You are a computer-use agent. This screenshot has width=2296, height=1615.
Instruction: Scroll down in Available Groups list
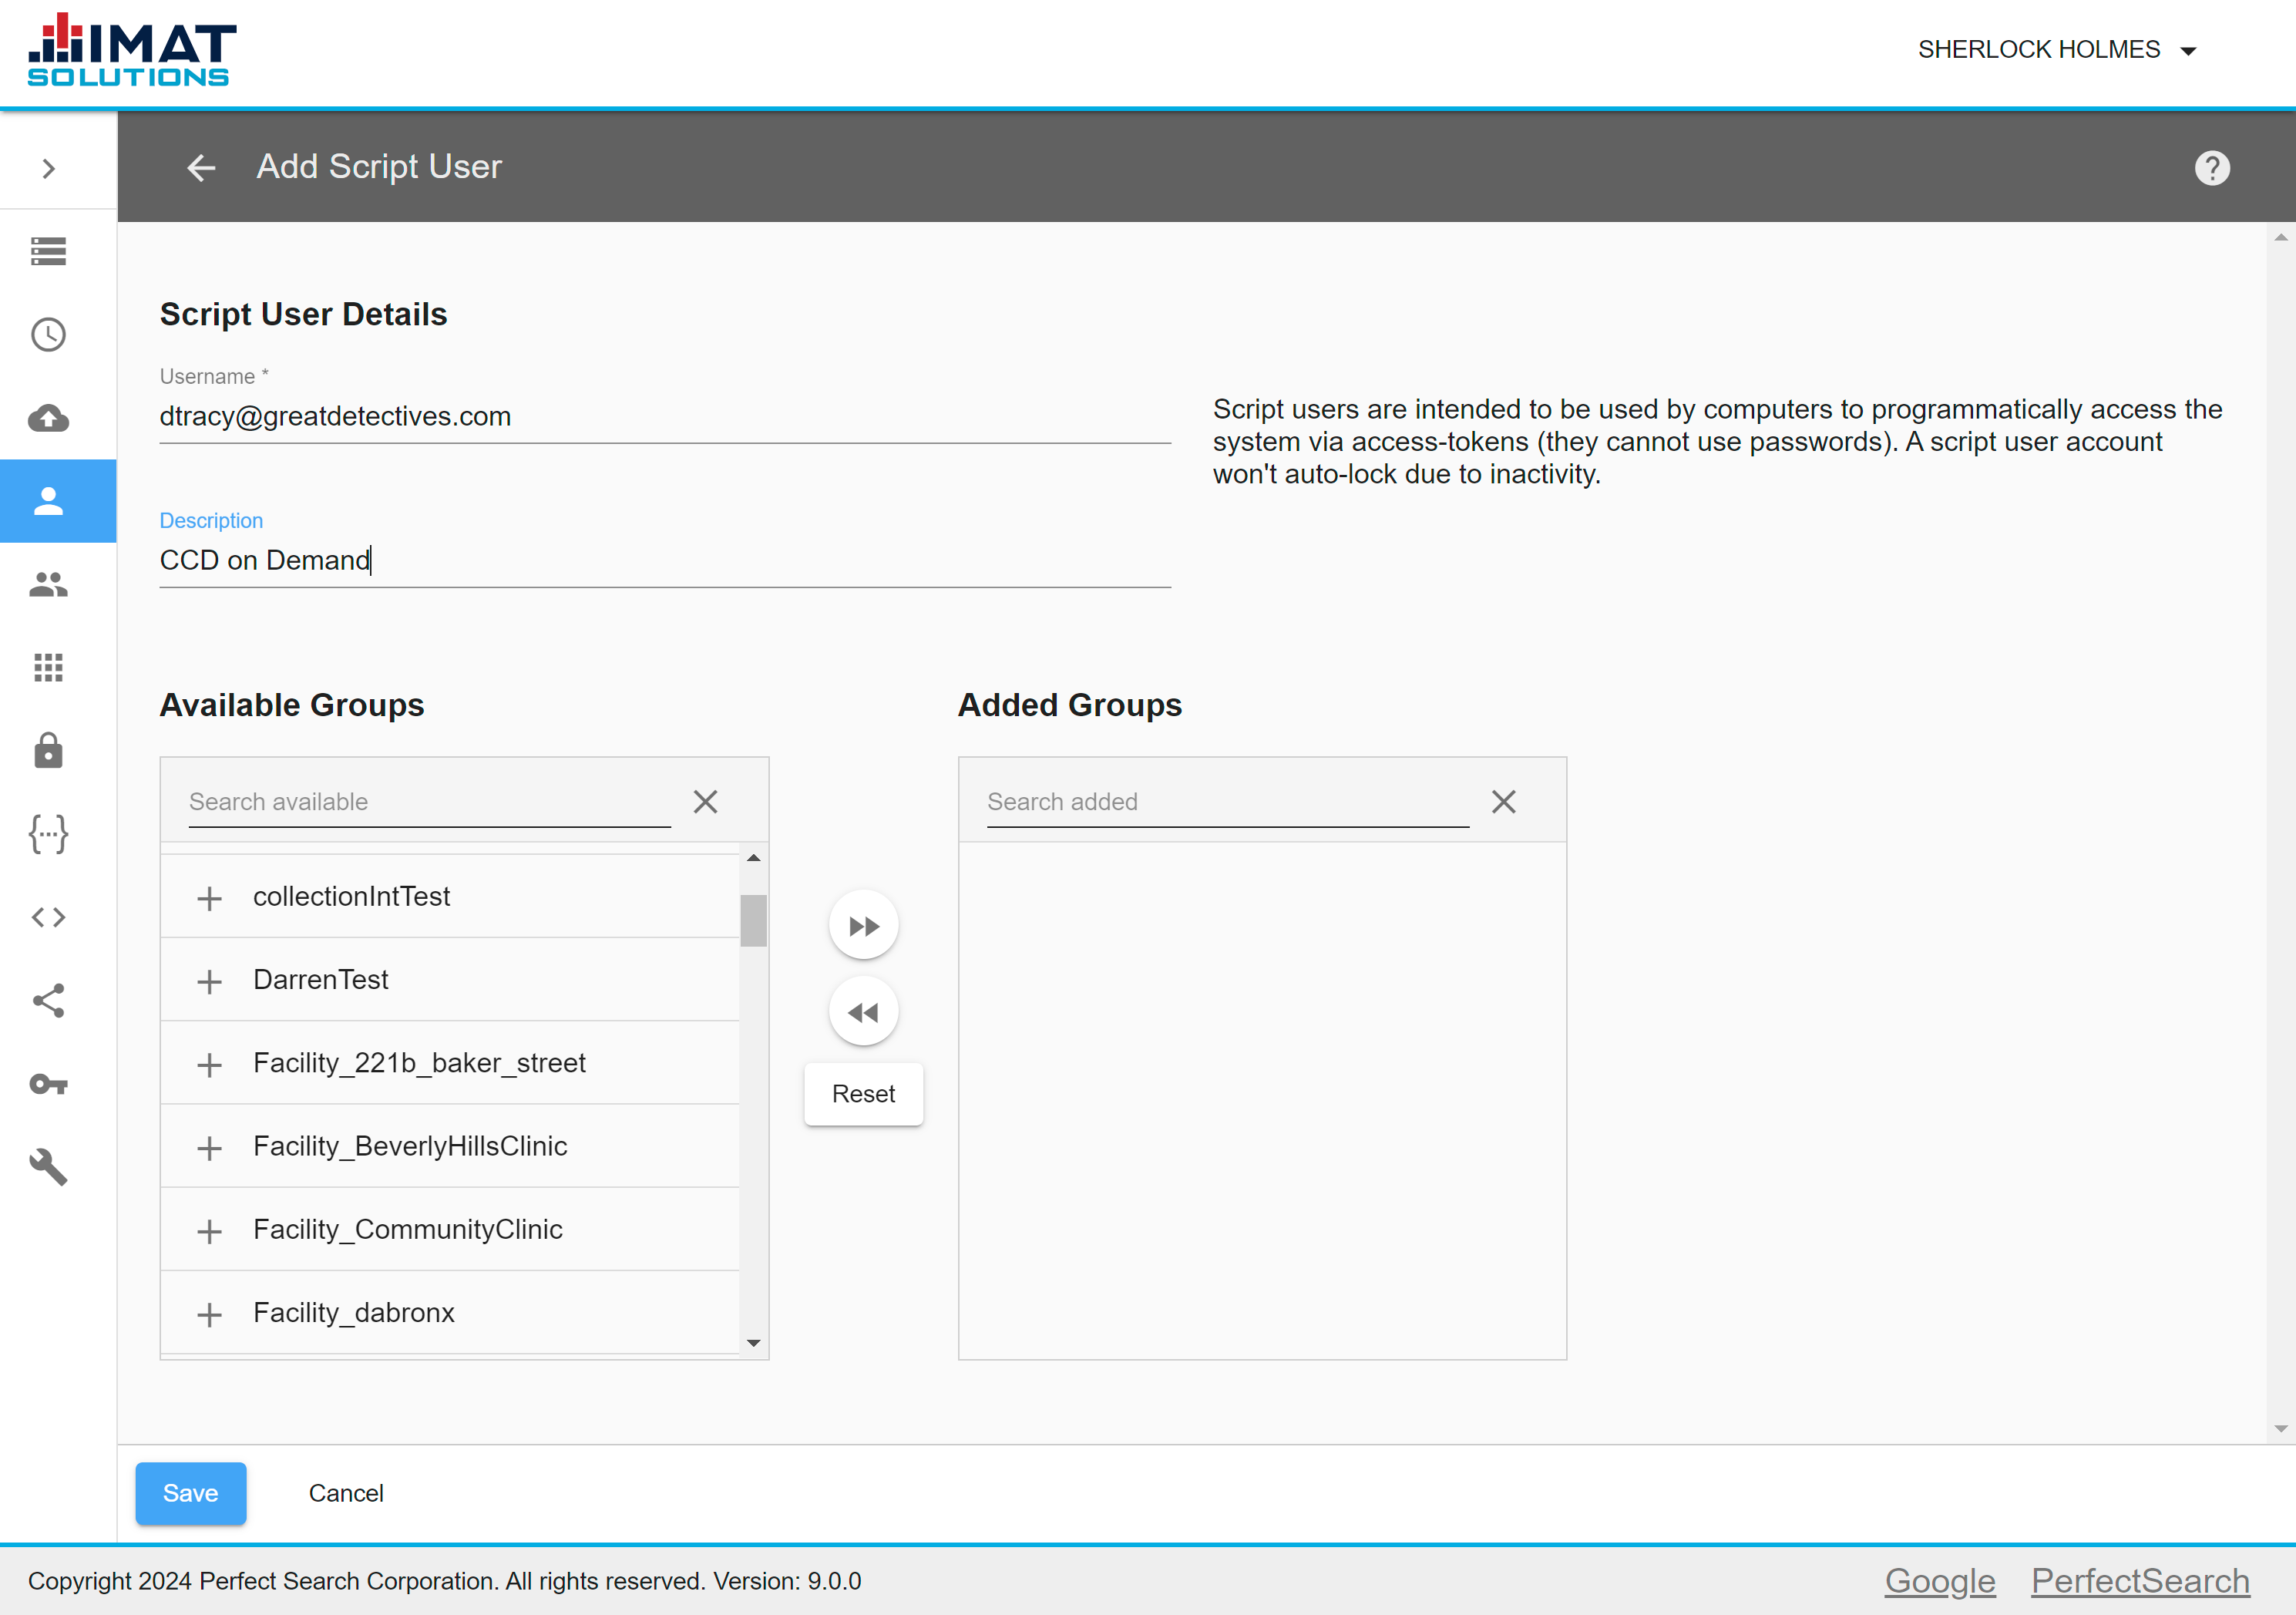pyautogui.click(x=753, y=1346)
